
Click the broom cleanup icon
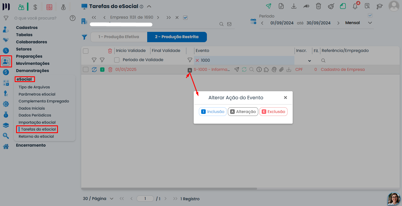[331, 6]
